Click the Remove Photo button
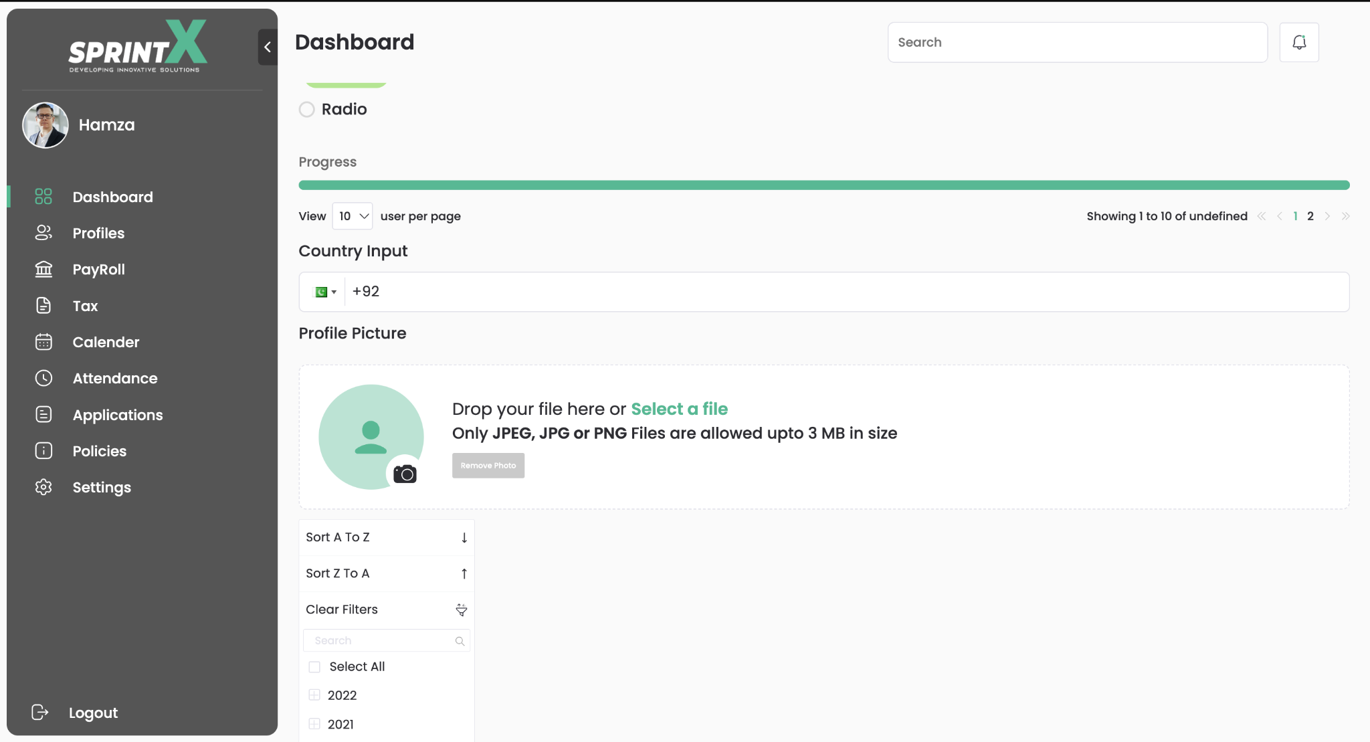This screenshot has height=742, width=1370. coord(488,466)
